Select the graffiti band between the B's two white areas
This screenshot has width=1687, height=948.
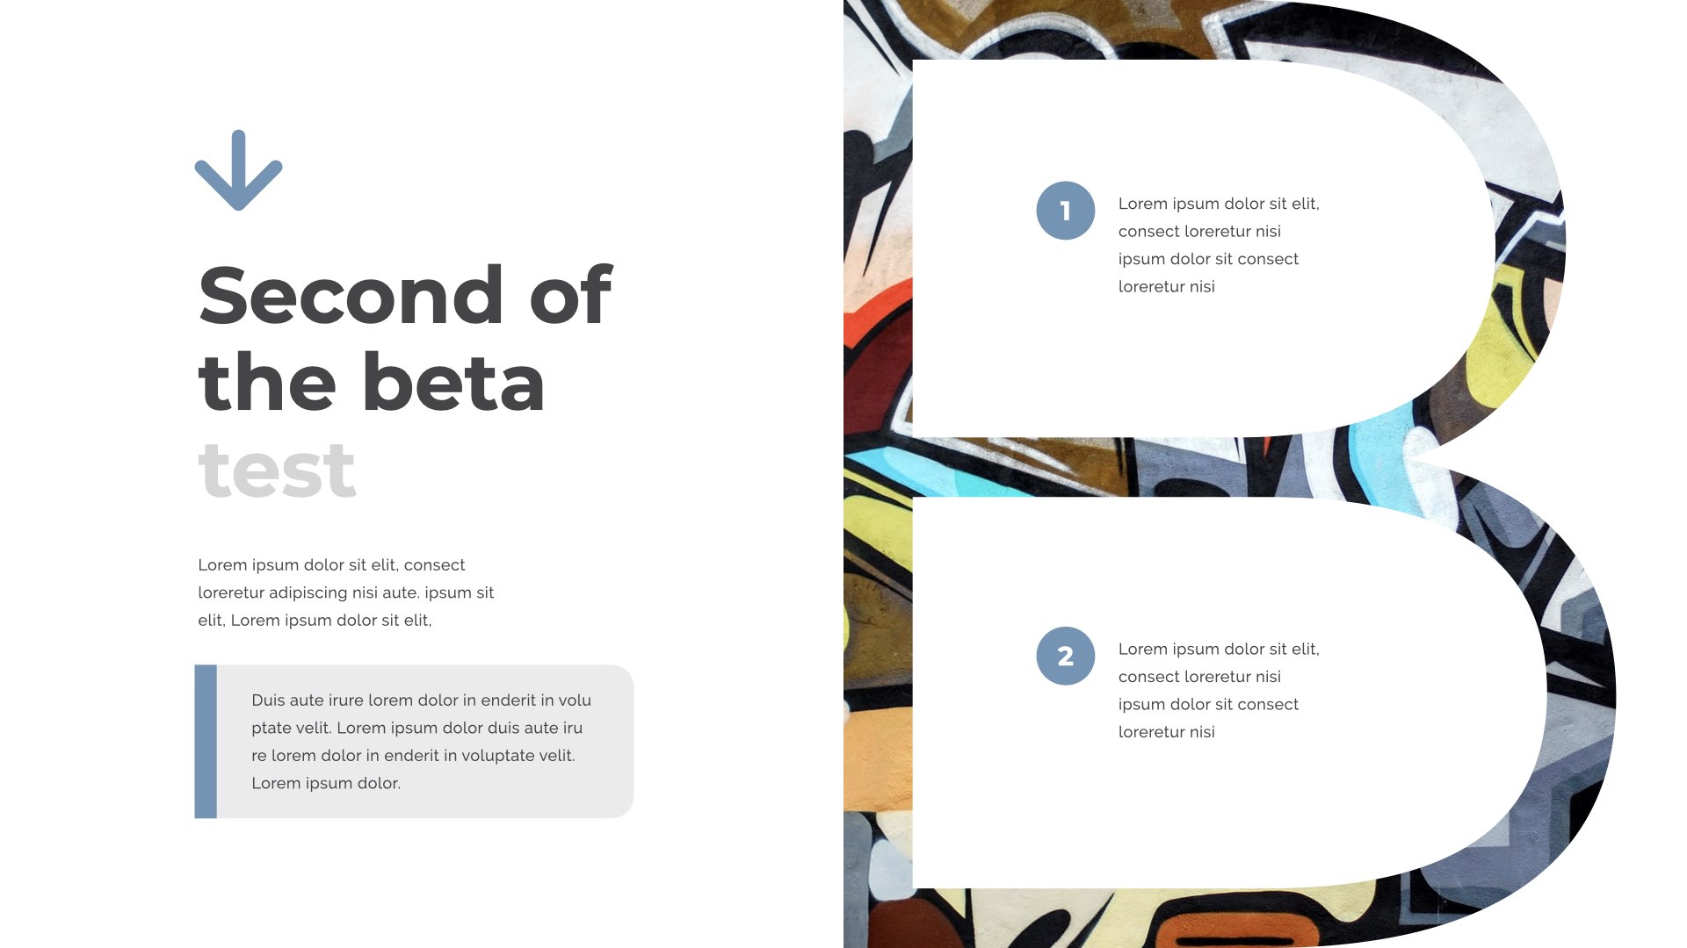[x=1142, y=467]
